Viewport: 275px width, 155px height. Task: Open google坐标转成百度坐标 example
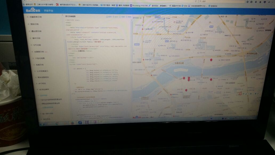pyautogui.click(x=51, y=99)
